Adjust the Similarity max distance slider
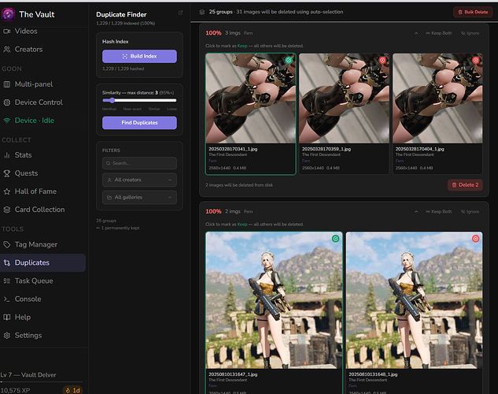 pyautogui.click(x=139, y=101)
